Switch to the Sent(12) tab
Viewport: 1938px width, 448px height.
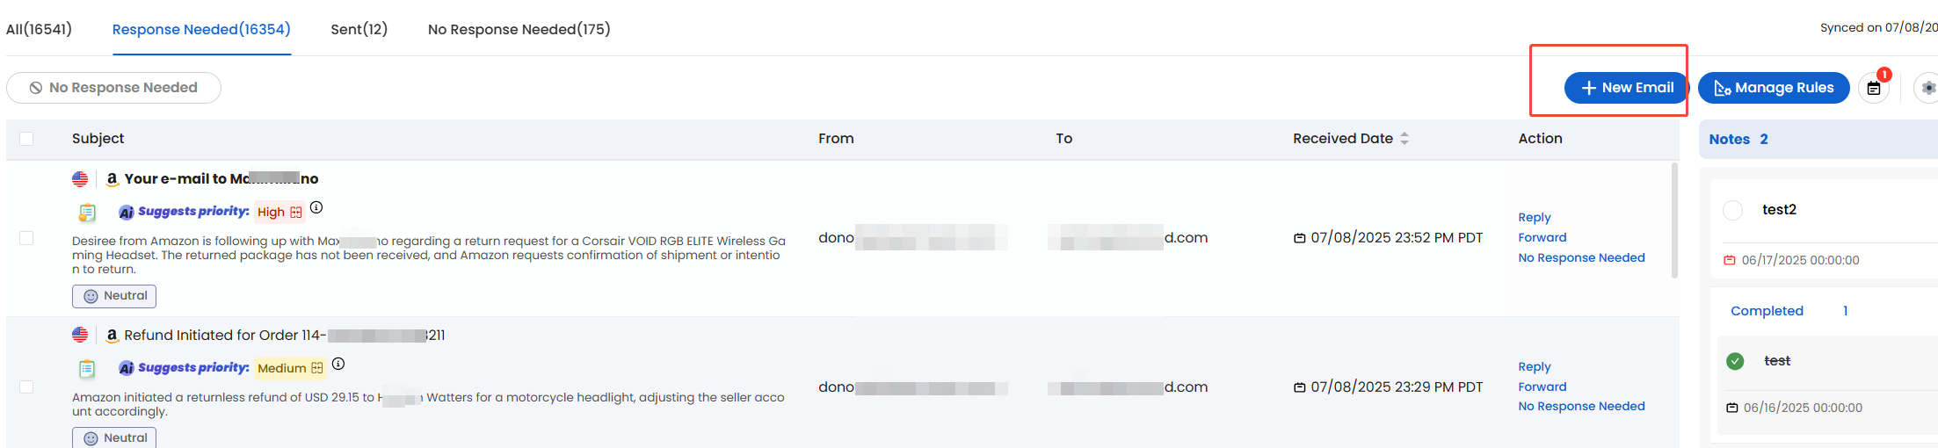click(359, 29)
